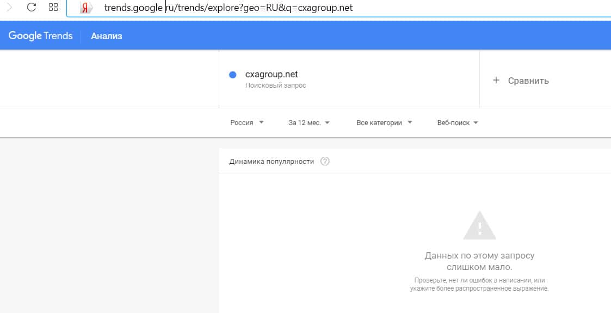Click the Динамика популярности heading
The height and width of the screenshot is (313, 611).
click(271, 161)
